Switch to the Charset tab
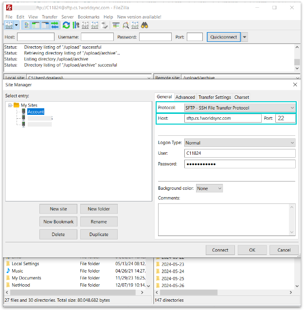 click(x=242, y=97)
